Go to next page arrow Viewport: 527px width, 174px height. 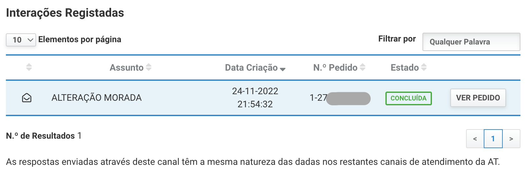coord(511,139)
